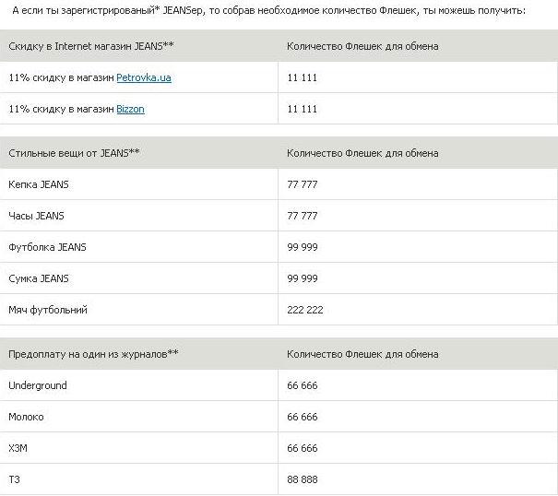Click the Предоплату на один из журналов header

(x=93, y=354)
